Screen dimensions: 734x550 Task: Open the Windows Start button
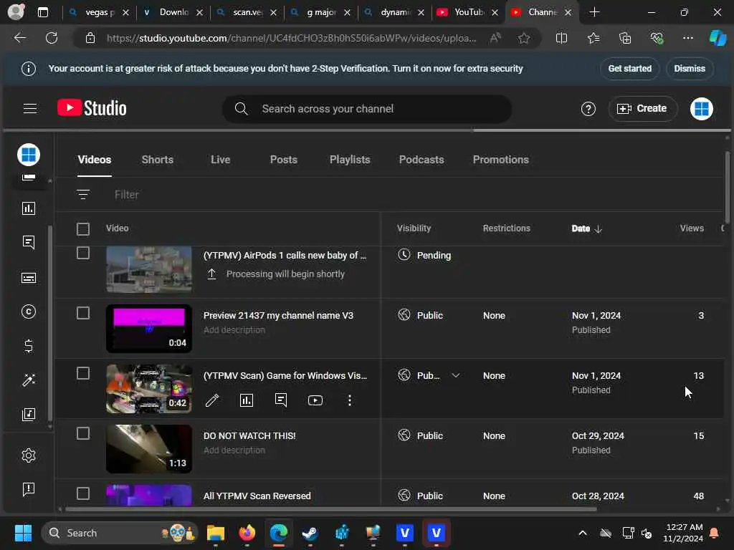[23, 533]
